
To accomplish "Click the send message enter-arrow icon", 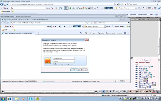I will click(96, 91).
